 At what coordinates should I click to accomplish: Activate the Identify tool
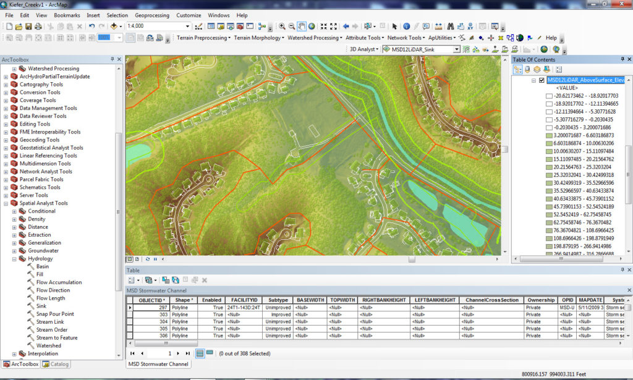(407, 26)
